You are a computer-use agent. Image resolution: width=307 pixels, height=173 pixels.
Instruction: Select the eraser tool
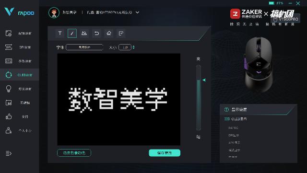tap(109, 33)
